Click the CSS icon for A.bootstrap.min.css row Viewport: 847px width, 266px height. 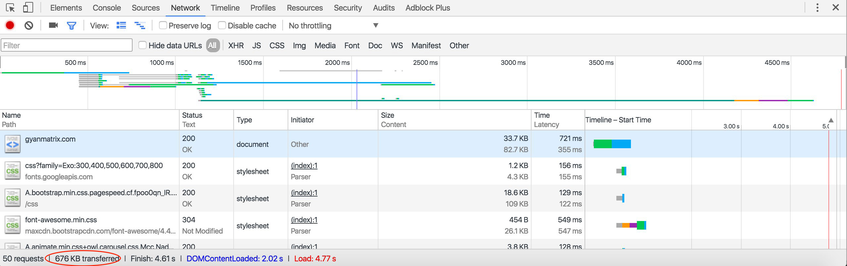(12, 198)
